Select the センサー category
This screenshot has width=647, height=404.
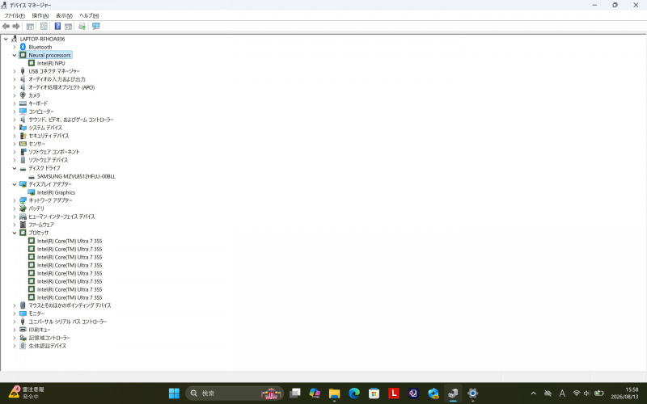(x=36, y=144)
